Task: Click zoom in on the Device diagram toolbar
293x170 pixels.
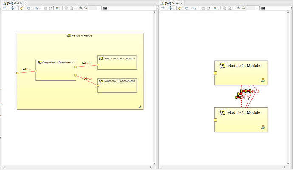Action: click(238, 8)
